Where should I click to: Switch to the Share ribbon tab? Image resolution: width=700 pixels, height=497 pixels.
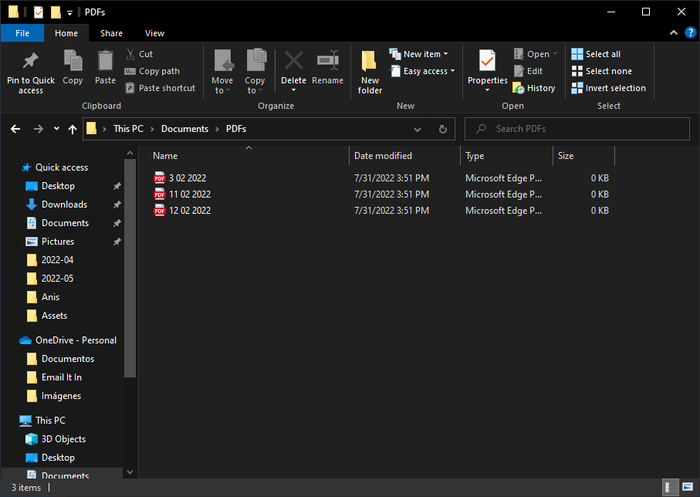111,33
